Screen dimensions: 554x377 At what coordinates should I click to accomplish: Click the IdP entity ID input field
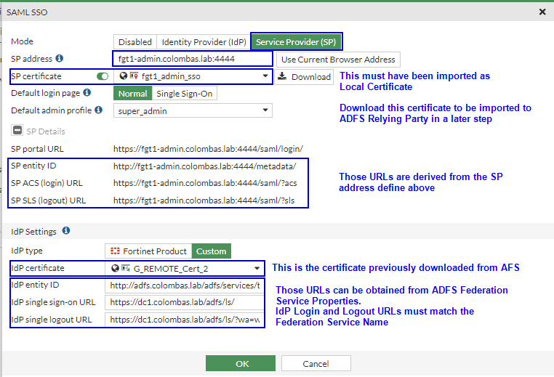[x=185, y=285]
